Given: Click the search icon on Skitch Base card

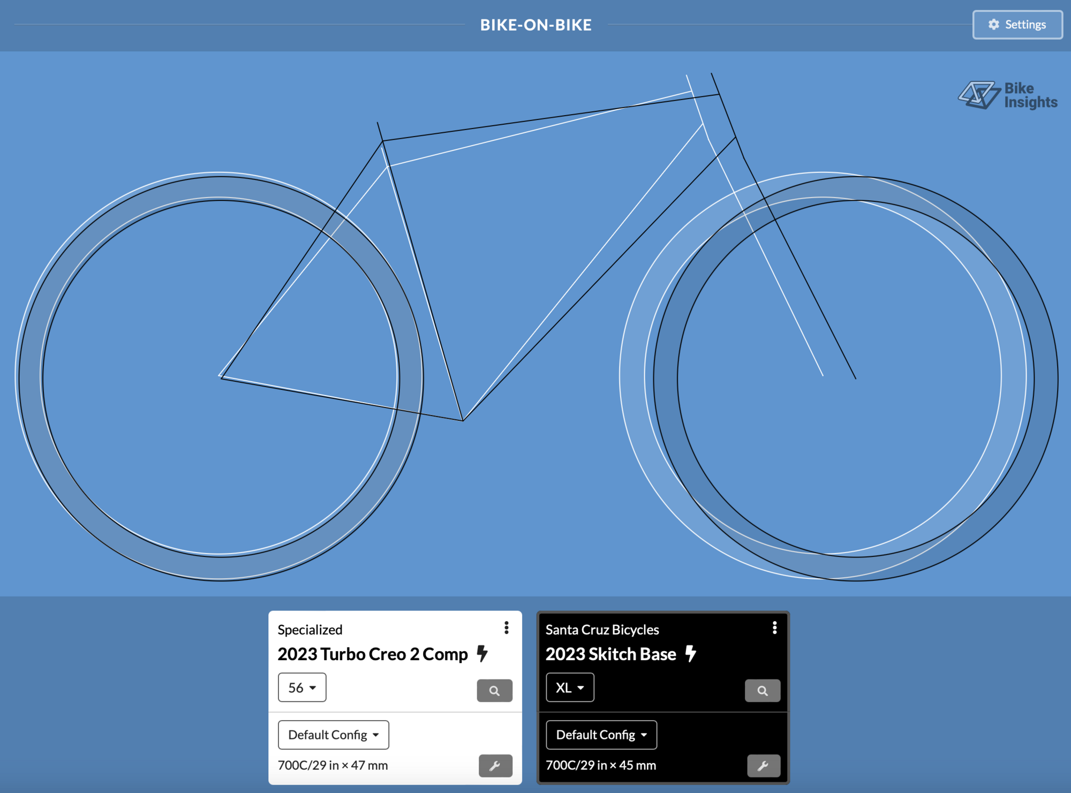Looking at the screenshot, I should point(763,688).
